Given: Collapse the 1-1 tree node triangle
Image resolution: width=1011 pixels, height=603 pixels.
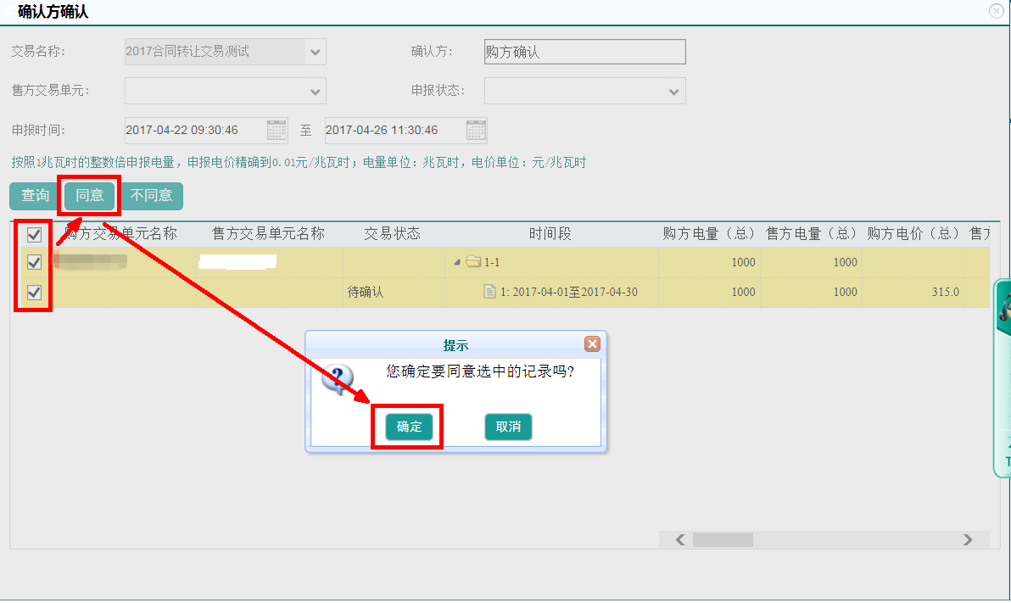Looking at the screenshot, I should [x=458, y=262].
